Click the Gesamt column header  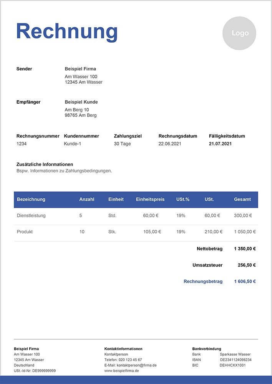(242, 199)
